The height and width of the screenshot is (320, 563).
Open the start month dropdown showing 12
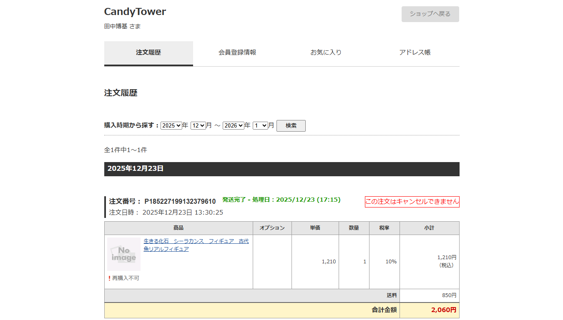198,125
